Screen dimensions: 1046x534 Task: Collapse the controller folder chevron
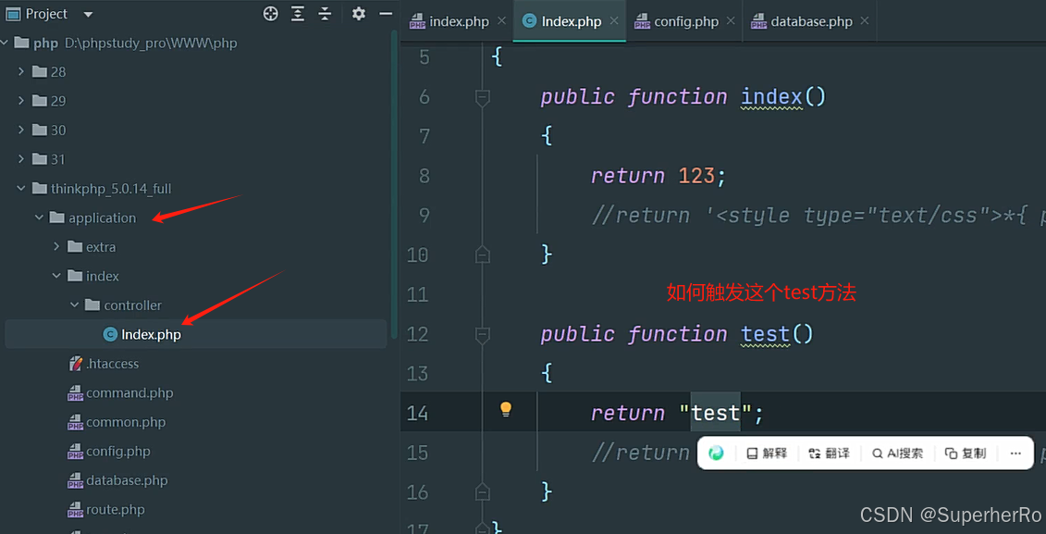click(75, 305)
